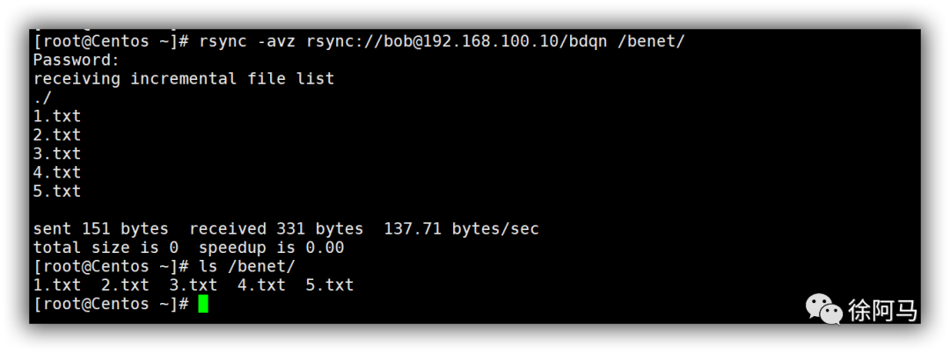The width and height of the screenshot is (950, 353).
Task: Click 'receiving incremental file list' text
Action: click(x=184, y=79)
